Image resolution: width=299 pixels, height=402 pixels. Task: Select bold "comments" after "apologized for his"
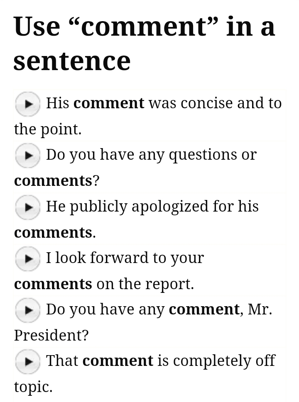point(53,233)
